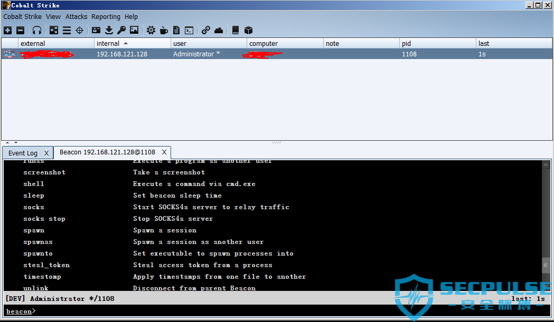Click the cloud icon to manage web server
The width and height of the screenshot is (554, 322).
tap(219, 31)
